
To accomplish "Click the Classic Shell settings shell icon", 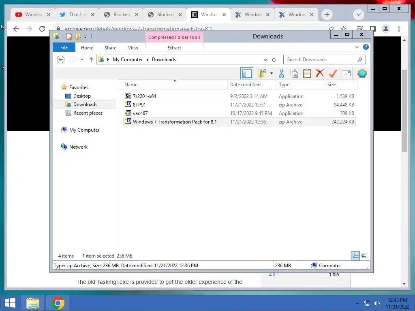I will click(x=362, y=73).
